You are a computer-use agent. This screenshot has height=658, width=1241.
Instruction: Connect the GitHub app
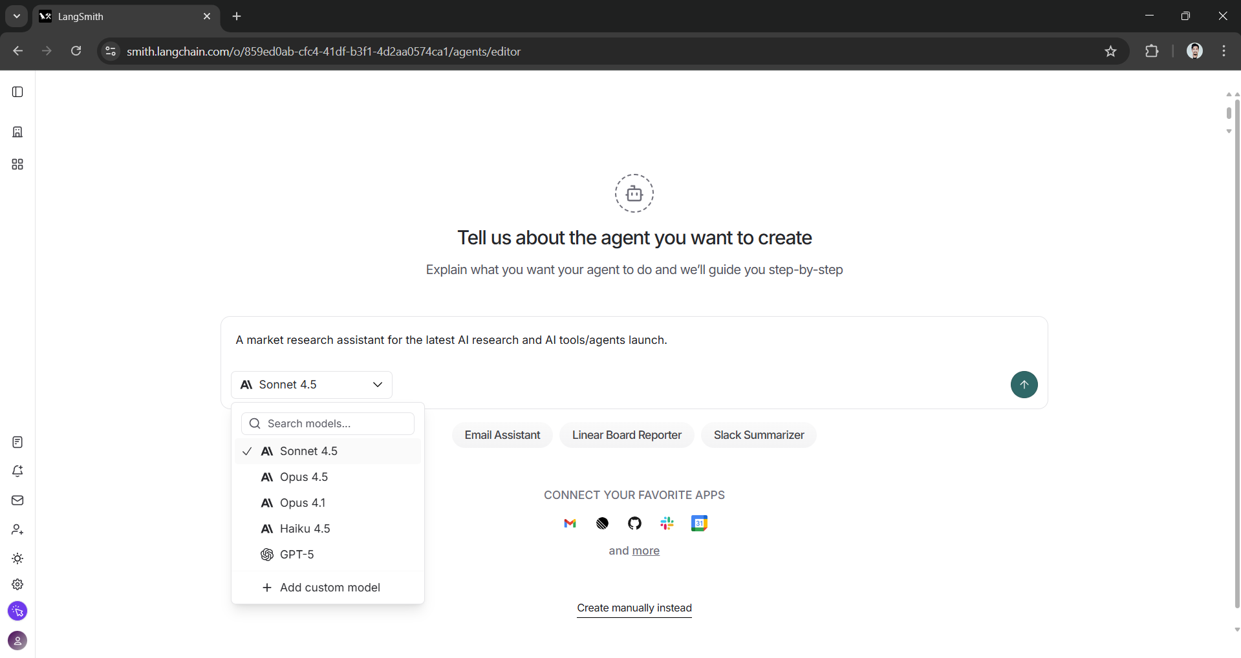[x=634, y=523]
